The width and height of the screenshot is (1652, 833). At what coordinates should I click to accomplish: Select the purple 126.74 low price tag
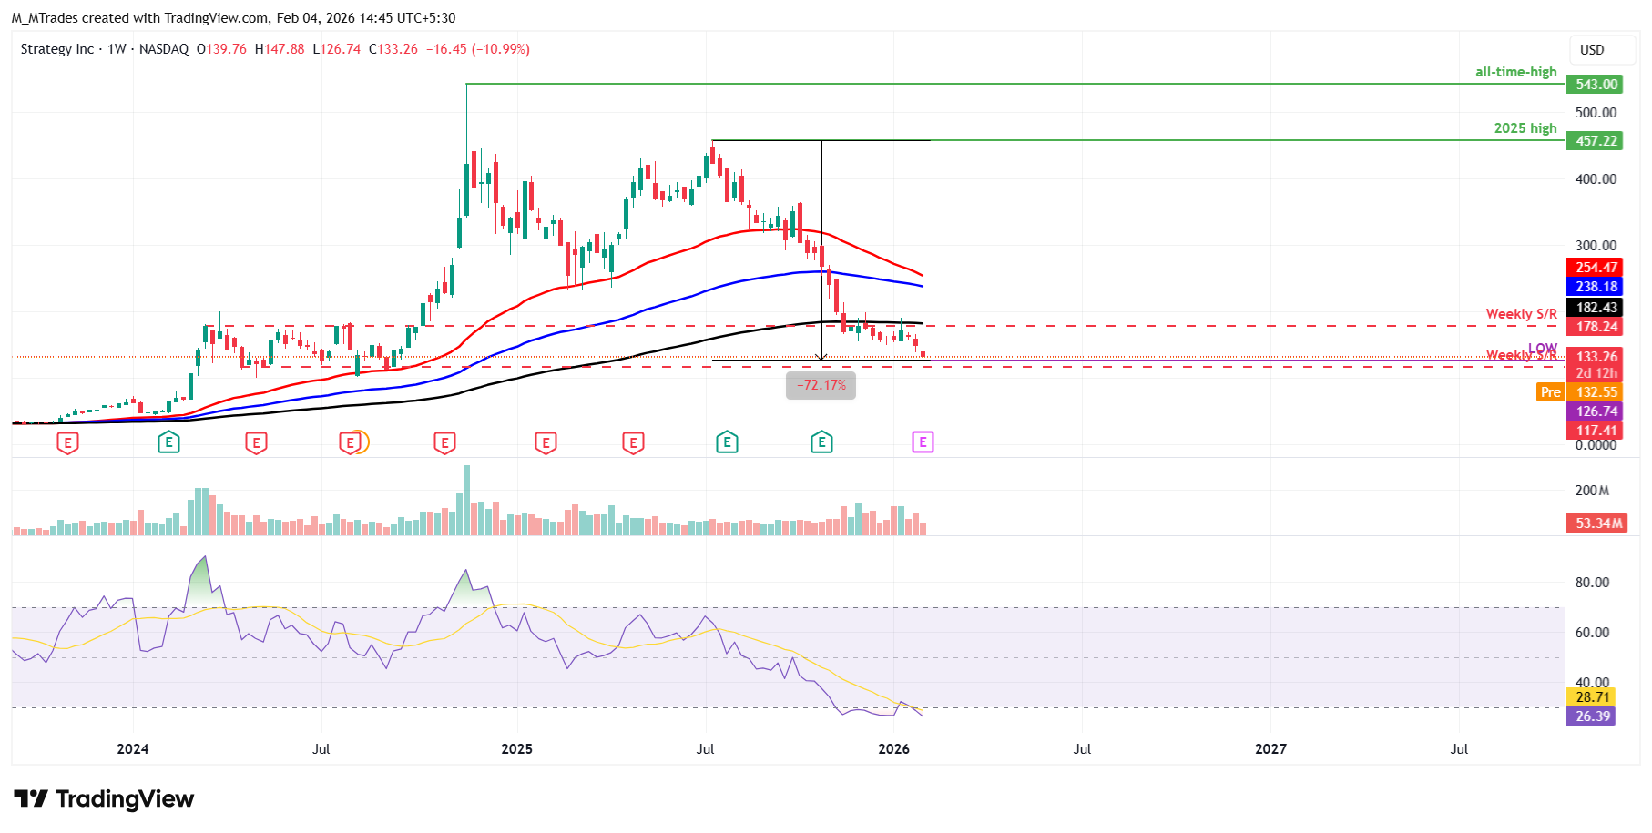tap(1595, 411)
